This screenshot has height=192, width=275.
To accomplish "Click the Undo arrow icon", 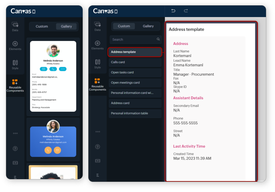I will pos(173,11).
